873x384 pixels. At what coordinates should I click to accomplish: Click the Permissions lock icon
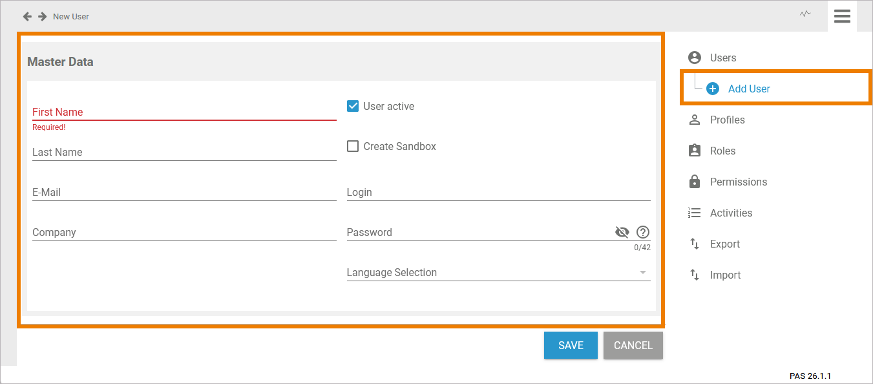(695, 182)
